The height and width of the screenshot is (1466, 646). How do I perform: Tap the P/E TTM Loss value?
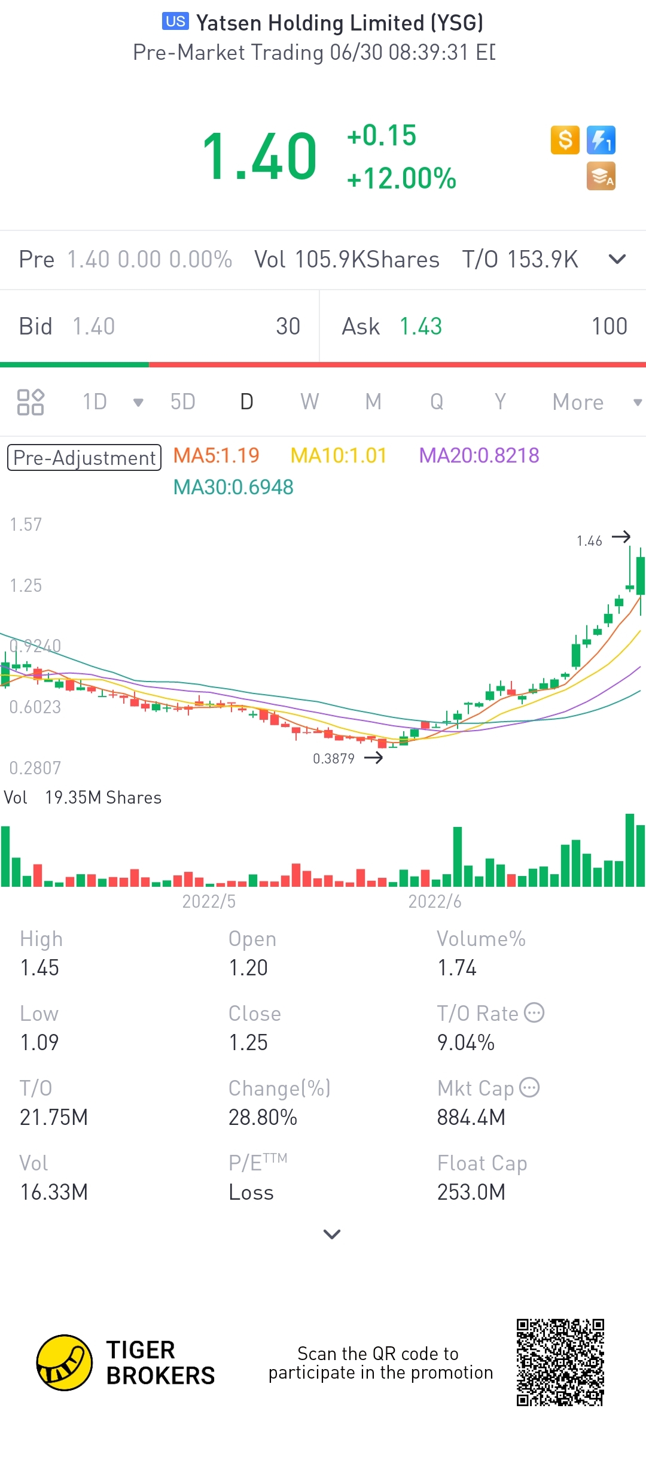pos(251,1192)
